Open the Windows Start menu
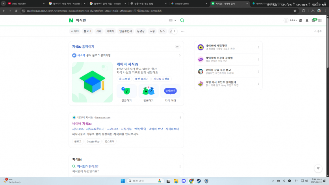329x185 pixels. click(x=123, y=181)
